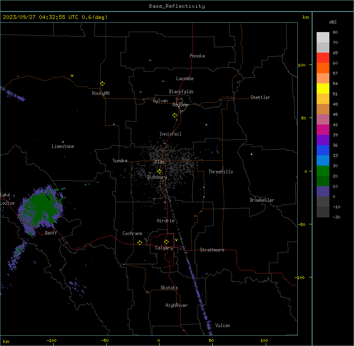Click the asterisk marker above Limestone
This screenshot has height=346, width=354.
pos(63,142)
